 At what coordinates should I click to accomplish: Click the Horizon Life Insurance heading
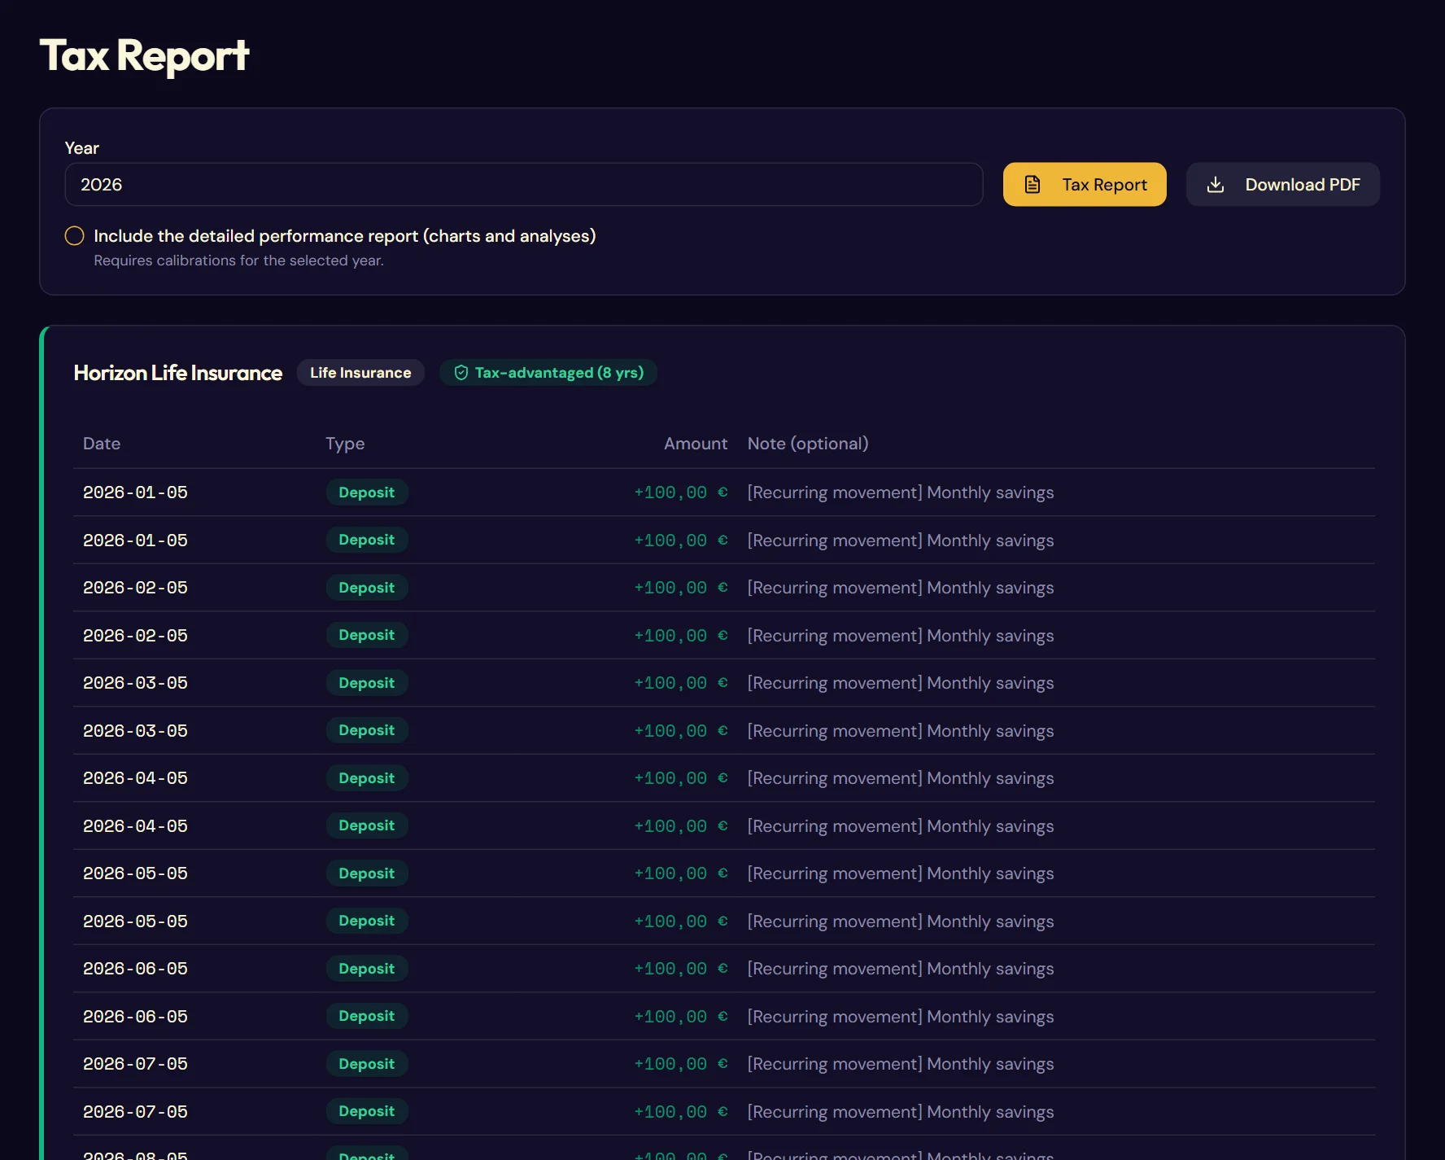(x=178, y=373)
